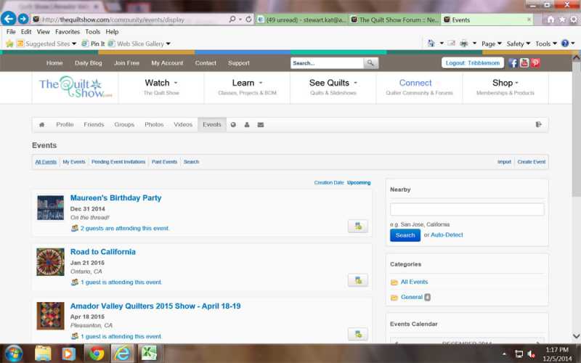Click the home icon in community toolbar
Image resolution: width=581 pixels, height=363 pixels.
42,125
